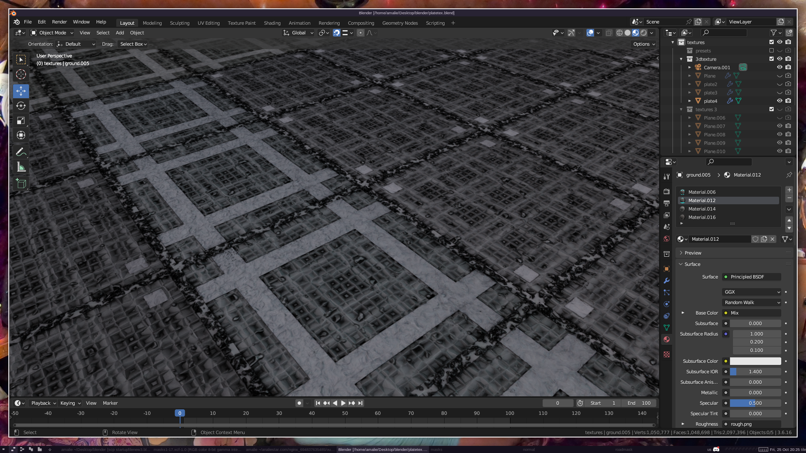Open the Render menu
This screenshot has height=453, width=806.
click(59, 22)
